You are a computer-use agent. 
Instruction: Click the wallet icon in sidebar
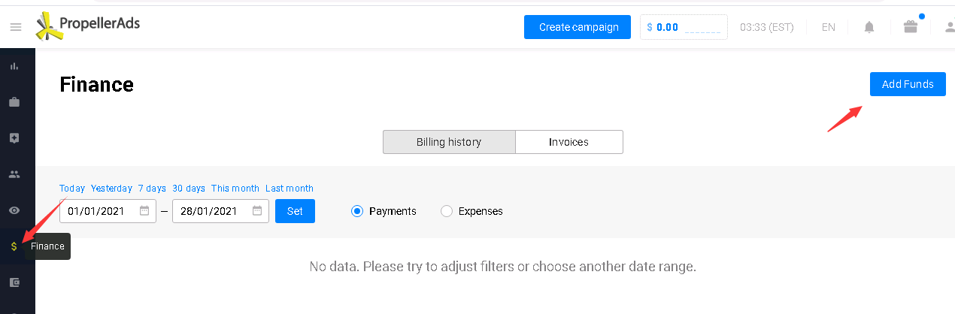[x=14, y=282]
